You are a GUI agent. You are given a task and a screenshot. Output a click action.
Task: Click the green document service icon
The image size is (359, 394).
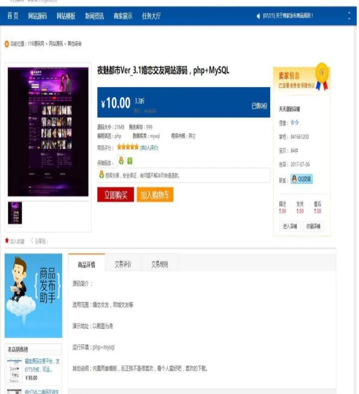coord(130,161)
